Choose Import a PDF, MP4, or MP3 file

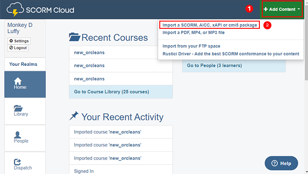[x=193, y=33]
